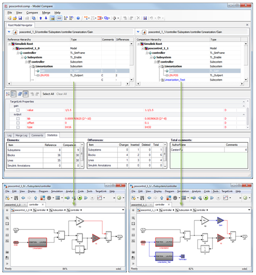Tick the checkbox for the type property
The height and width of the screenshot is (275, 256).
(18, 127)
